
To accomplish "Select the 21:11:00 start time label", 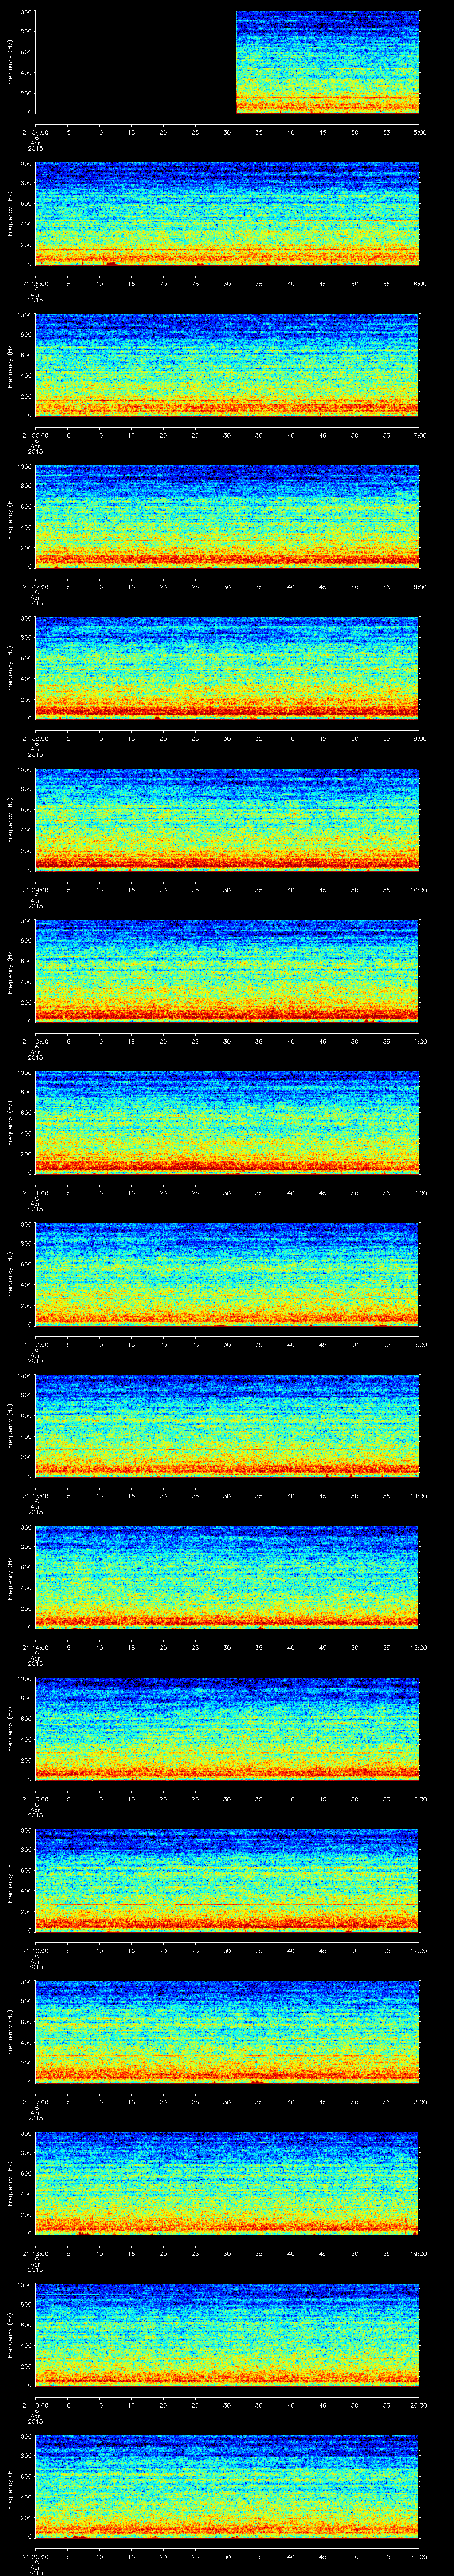I will click(x=35, y=1193).
